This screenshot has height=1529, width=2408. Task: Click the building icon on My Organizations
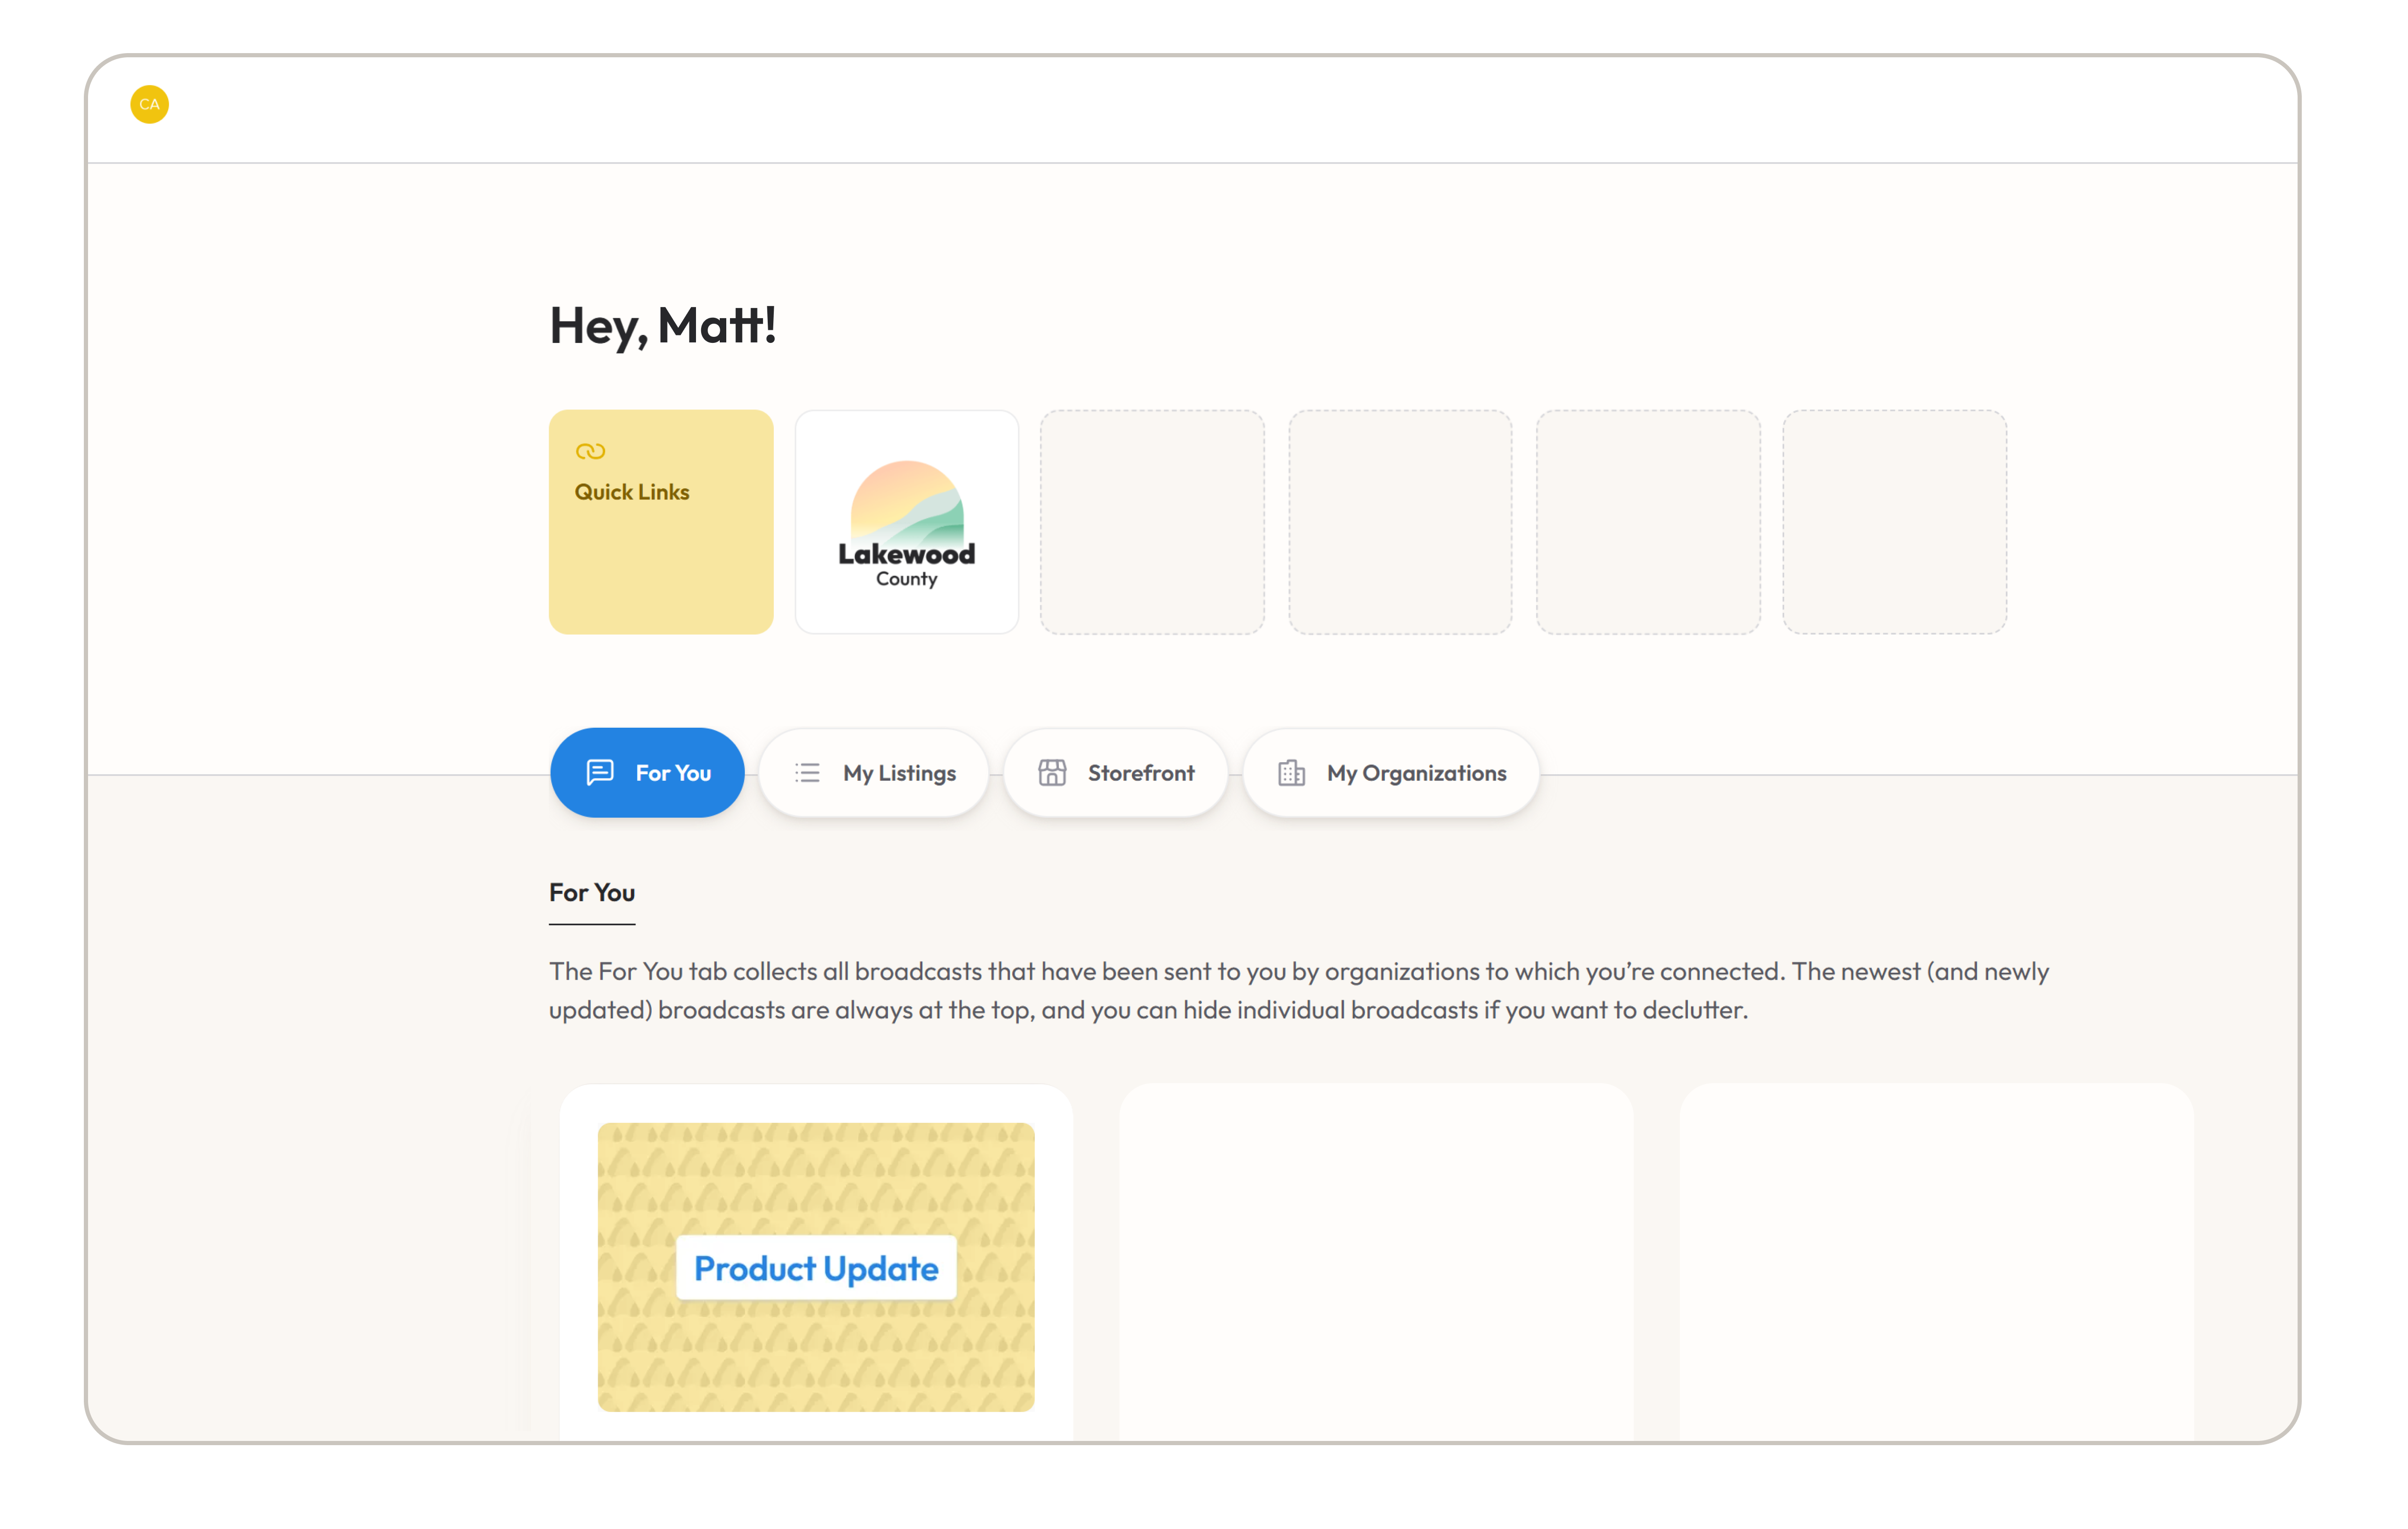point(1291,772)
